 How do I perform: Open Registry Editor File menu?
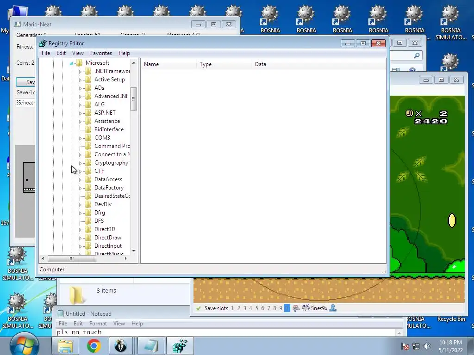pos(46,53)
